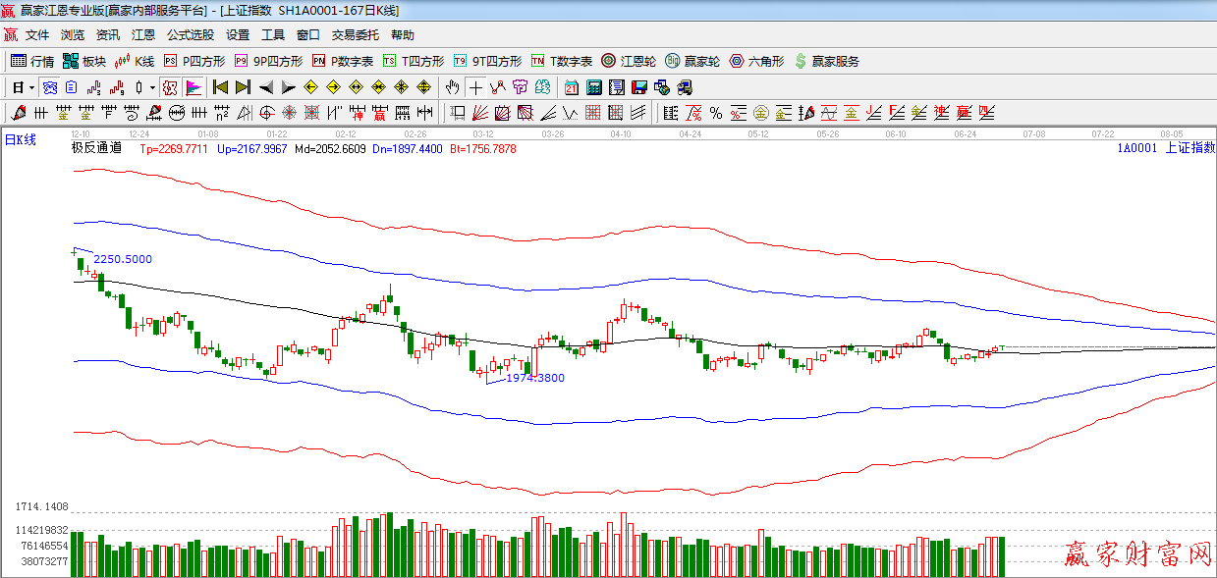Expand the 日K线 label at chart top-left

20,140
